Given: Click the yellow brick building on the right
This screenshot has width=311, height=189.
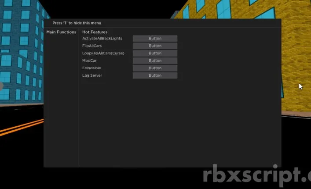Looking at the screenshot, I should click(295, 53).
